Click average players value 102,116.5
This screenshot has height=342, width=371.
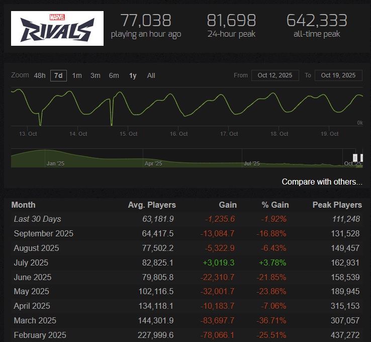[156, 291]
